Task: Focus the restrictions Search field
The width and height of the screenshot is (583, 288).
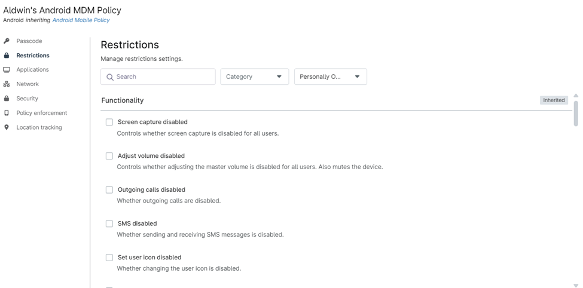Action: point(163,77)
